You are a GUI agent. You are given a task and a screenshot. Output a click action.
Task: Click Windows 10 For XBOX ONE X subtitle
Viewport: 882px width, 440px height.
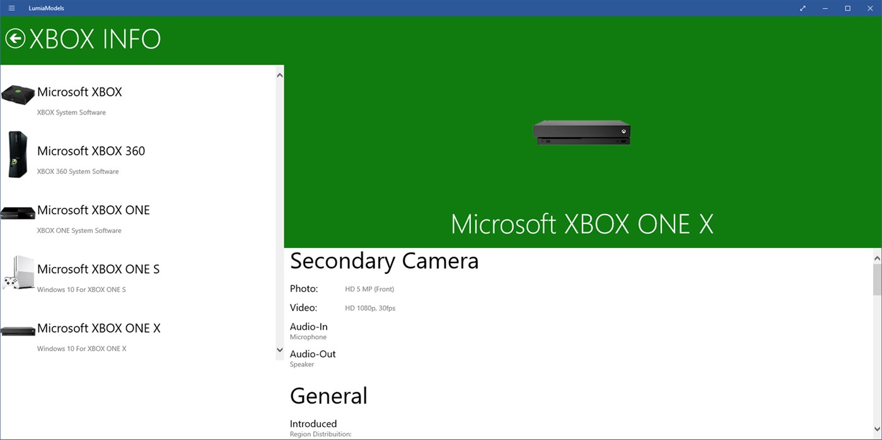coord(81,349)
